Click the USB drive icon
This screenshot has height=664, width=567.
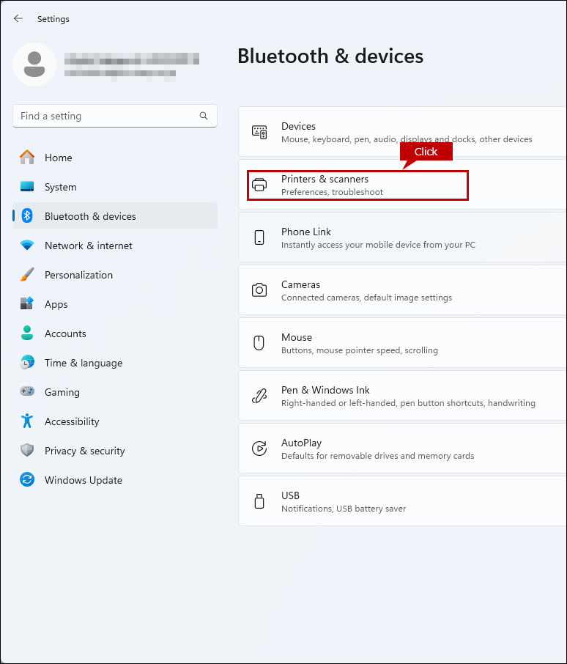click(259, 501)
